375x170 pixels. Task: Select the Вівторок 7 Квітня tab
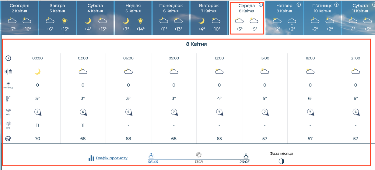coord(209,18)
